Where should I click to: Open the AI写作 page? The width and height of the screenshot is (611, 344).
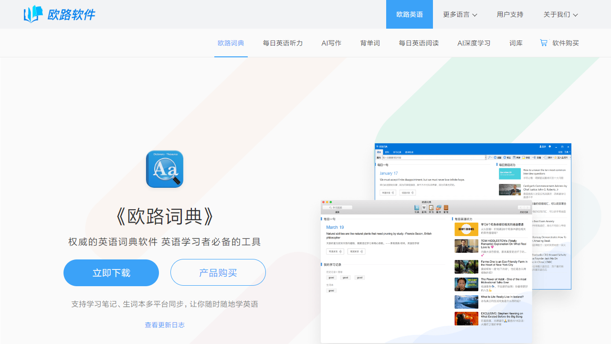pos(331,43)
